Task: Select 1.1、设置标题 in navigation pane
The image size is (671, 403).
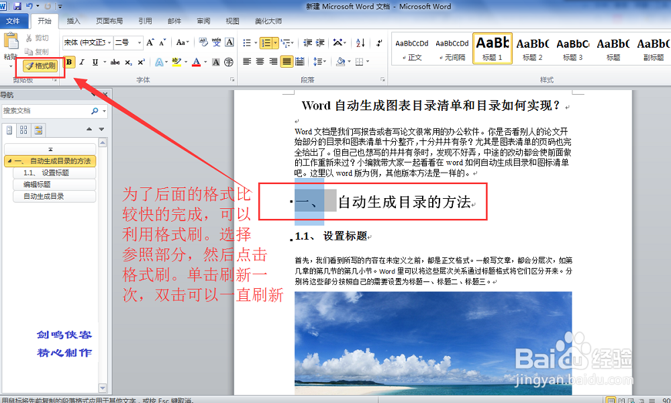Action: point(54,173)
